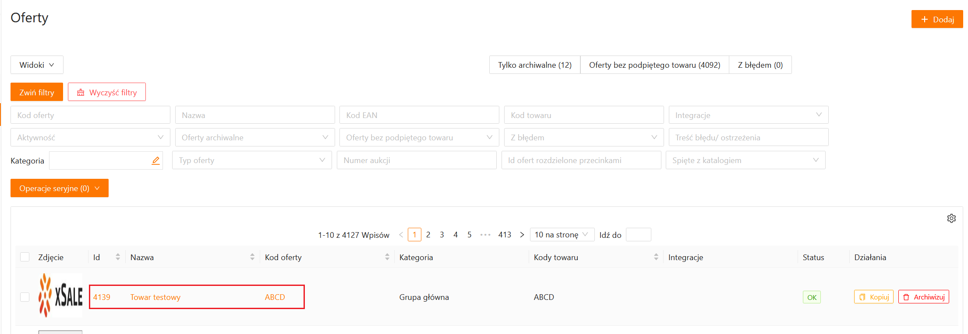The image size is (968, 334).
Task: Open the Integracje filter dropdown
Action: click(x=748, y=115)
